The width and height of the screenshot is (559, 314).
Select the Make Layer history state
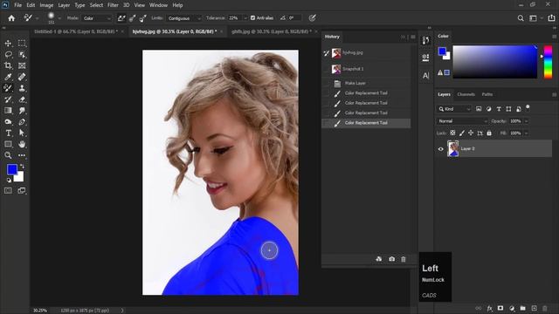(x=366, y=83)
